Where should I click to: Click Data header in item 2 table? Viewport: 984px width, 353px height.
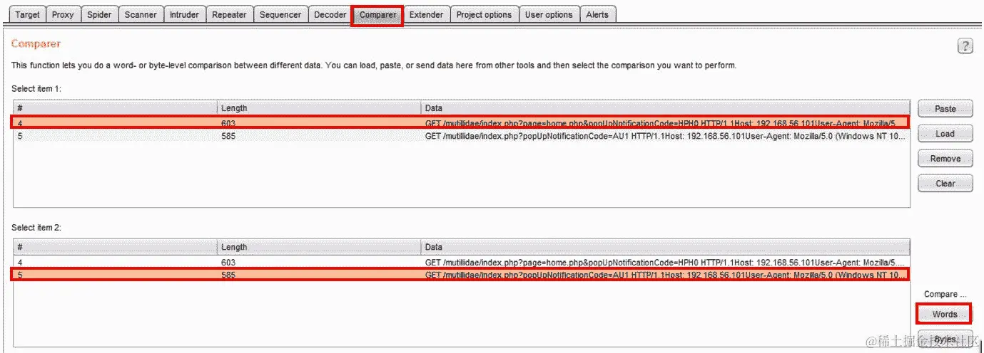pyautogui.click(x=665, y=247)
